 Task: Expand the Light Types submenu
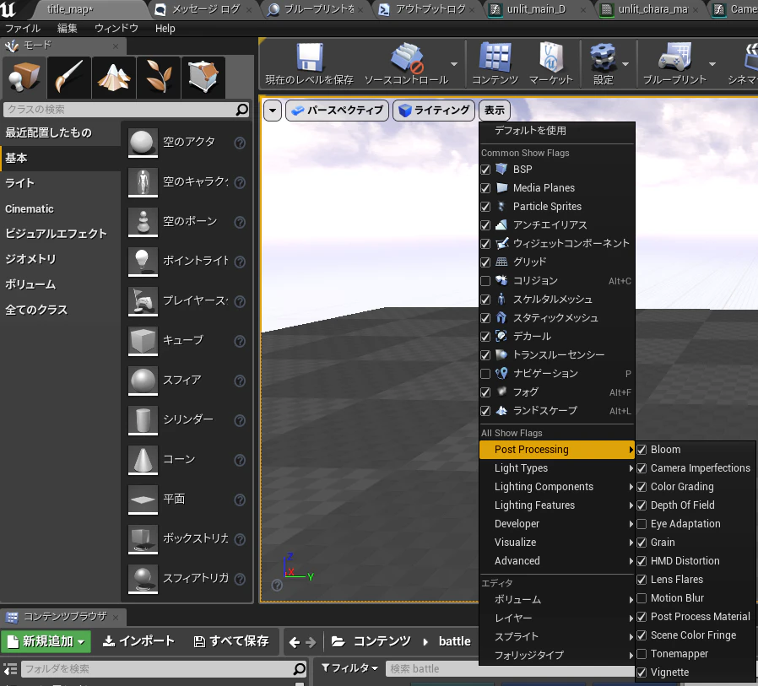556,468
